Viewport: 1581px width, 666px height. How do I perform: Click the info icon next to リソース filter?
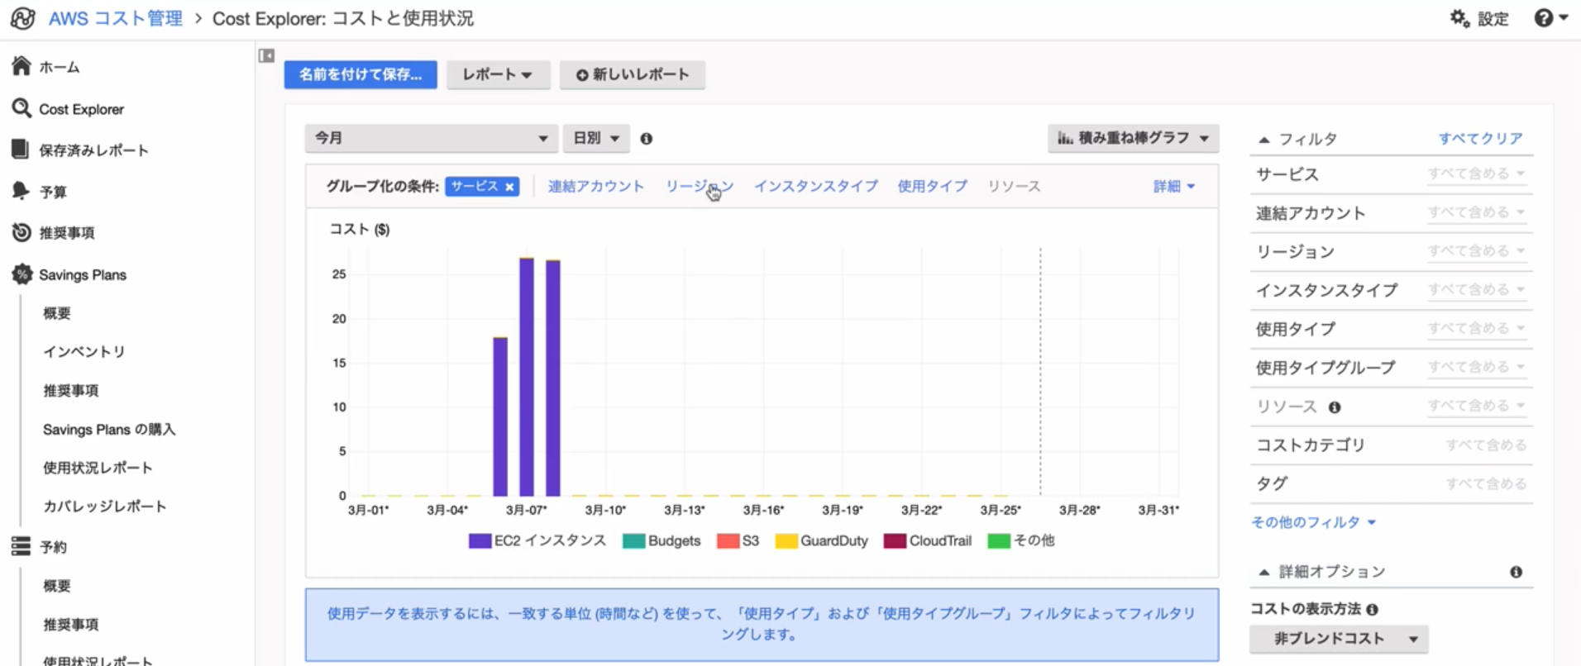tap(1335, 407)
